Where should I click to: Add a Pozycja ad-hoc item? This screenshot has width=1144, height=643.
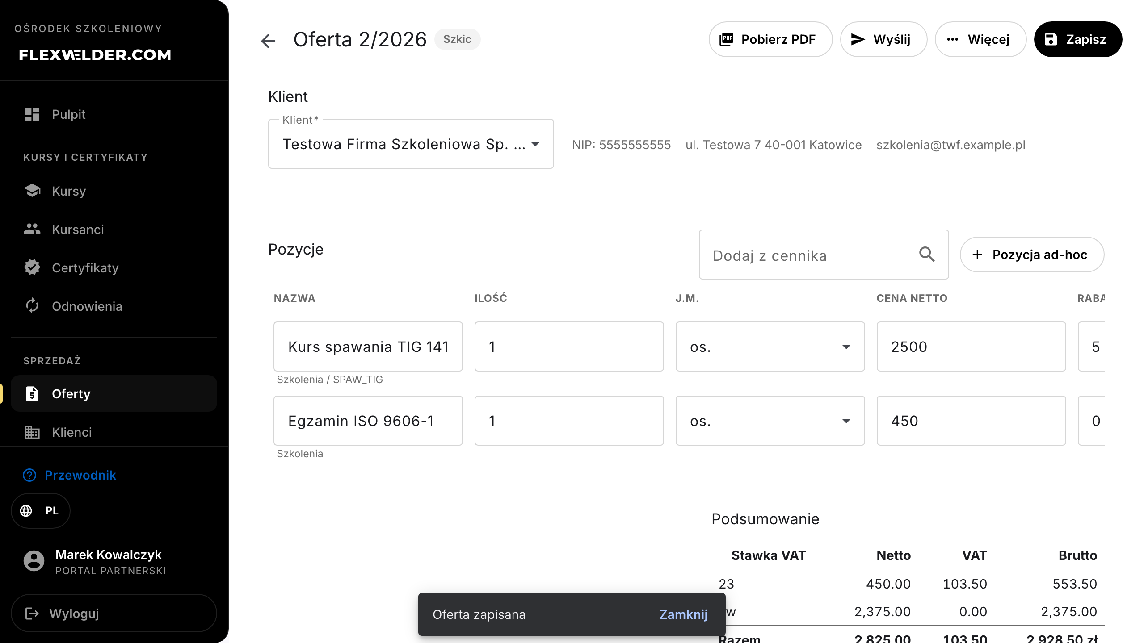pos(1032,255)
